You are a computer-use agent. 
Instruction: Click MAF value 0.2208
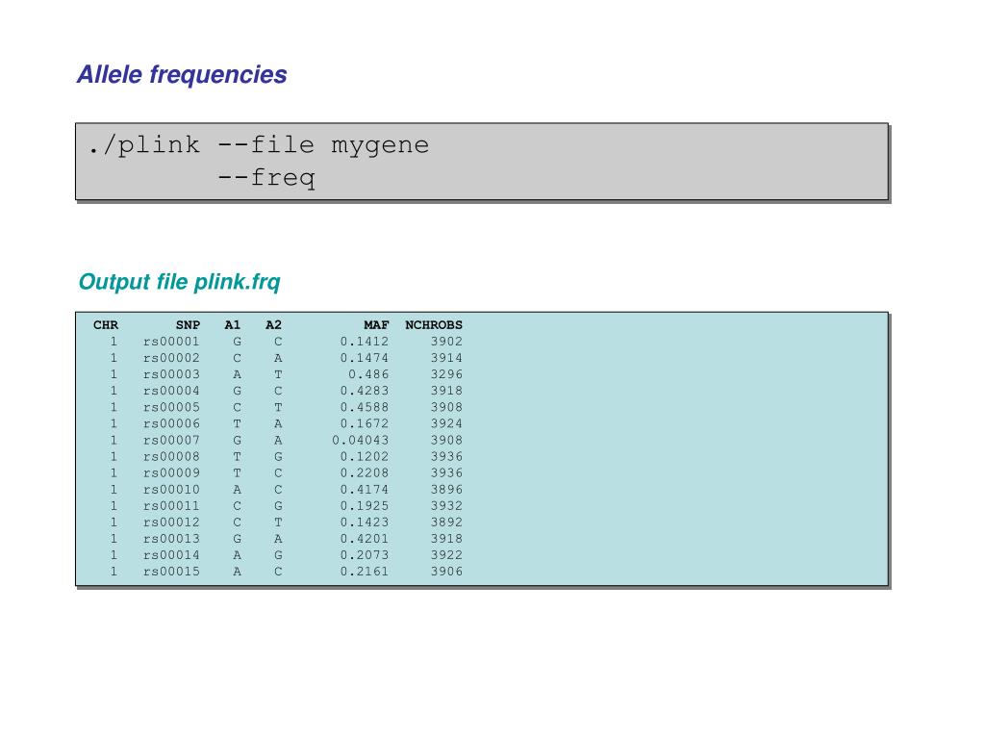(365, 472)
